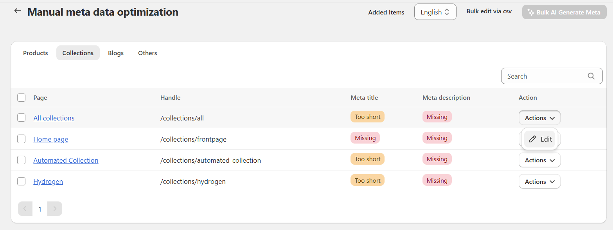Image resolution: width=613 pixels, height=230 pixels.
Task: Click Bulk edit via csv
Action: point(489,11)
